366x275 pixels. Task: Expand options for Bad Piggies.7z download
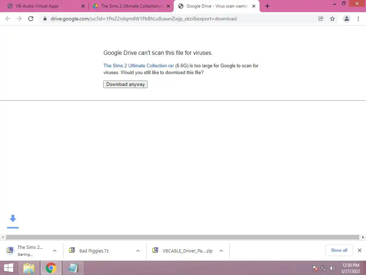138,251
